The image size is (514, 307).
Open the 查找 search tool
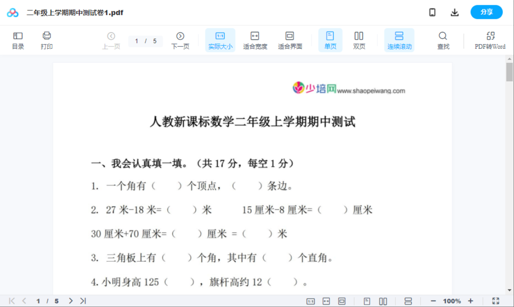443,40
